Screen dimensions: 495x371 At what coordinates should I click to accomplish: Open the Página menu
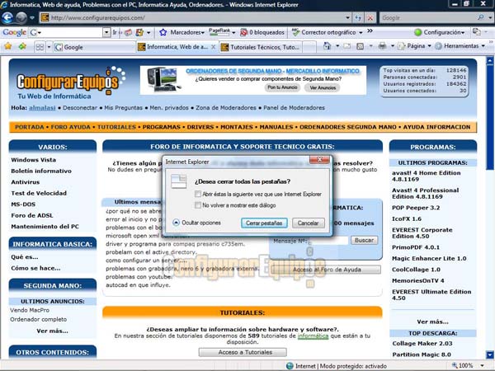[414, 46]
